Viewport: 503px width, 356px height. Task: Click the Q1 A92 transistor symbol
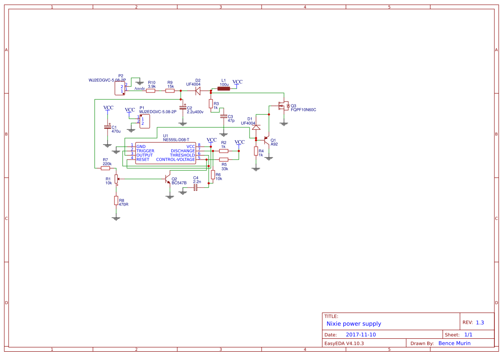[267, 142]
